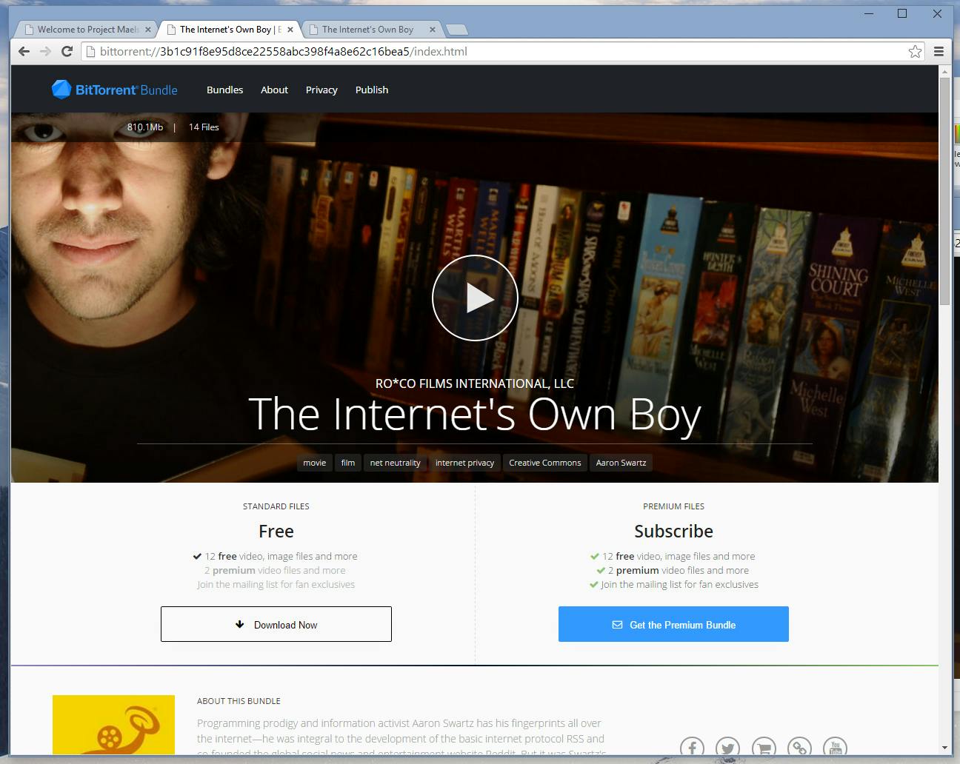Open the Creative Commons tag
Image resolution: width=960 pixels, height=764 pixels.
(x=545, y=463)
